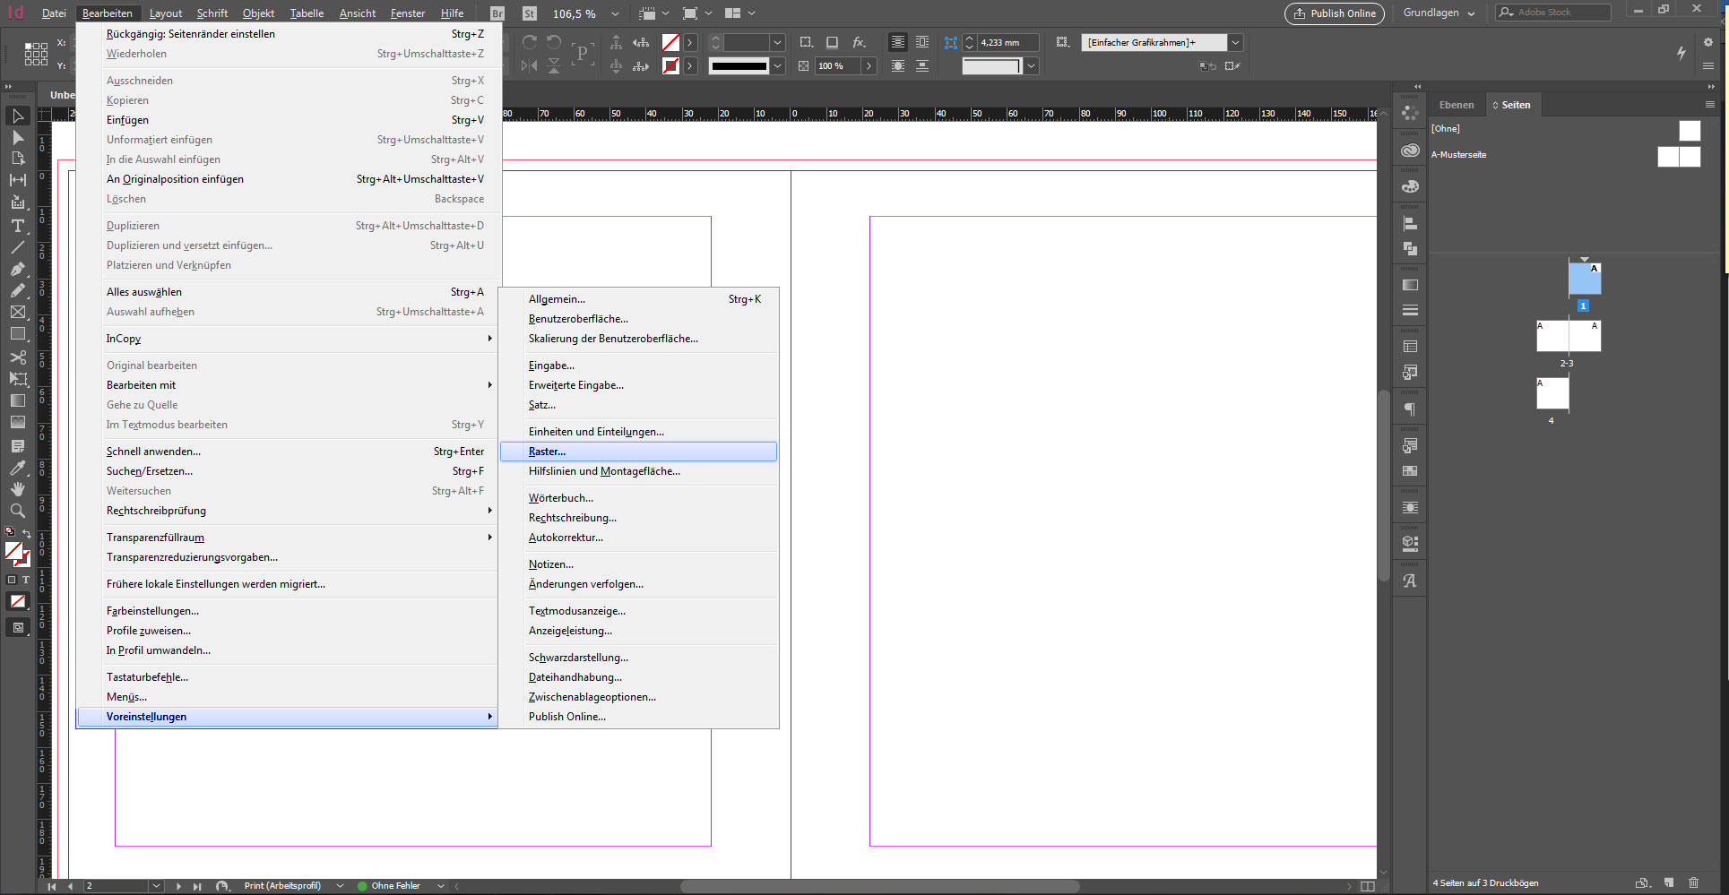Viewport: 1729px width, 895px height.
Task: Select the Type tool in the toolbox
Action: point(17,226)
